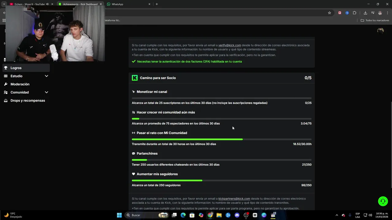Open the Chrome three-dot menu
392x220 pixels.
click(388, 13)
